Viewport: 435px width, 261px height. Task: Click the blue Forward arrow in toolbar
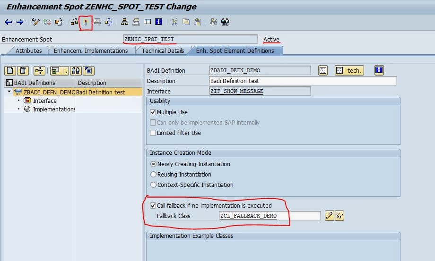tap(20, 22)
